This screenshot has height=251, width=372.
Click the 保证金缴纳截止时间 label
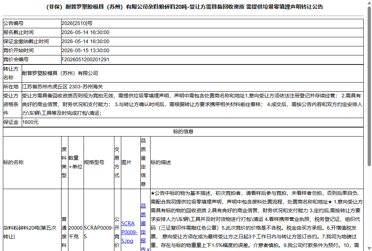[26, 41]
